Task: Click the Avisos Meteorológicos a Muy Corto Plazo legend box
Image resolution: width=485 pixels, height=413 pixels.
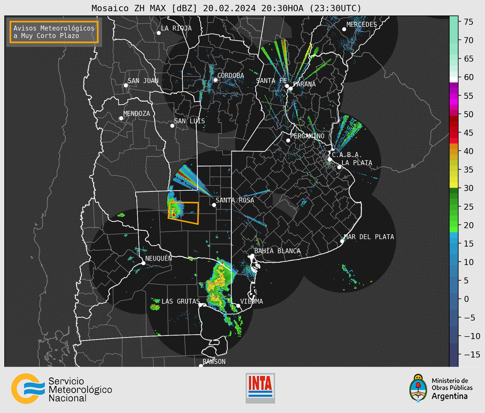Action: [54, 32]
